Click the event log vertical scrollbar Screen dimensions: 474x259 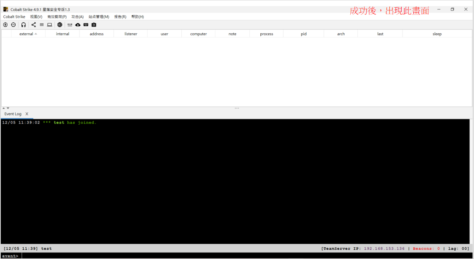click(472, 181)
